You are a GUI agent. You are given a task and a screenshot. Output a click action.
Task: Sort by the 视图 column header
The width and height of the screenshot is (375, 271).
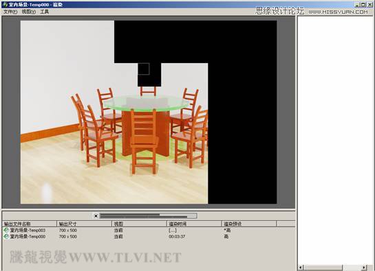[139, 224]
